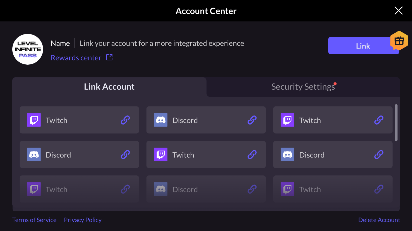This screenshot has height=231, width=412.
Task: Click chain icon on bottom-left Twitch card
Action: coord(125,189)
